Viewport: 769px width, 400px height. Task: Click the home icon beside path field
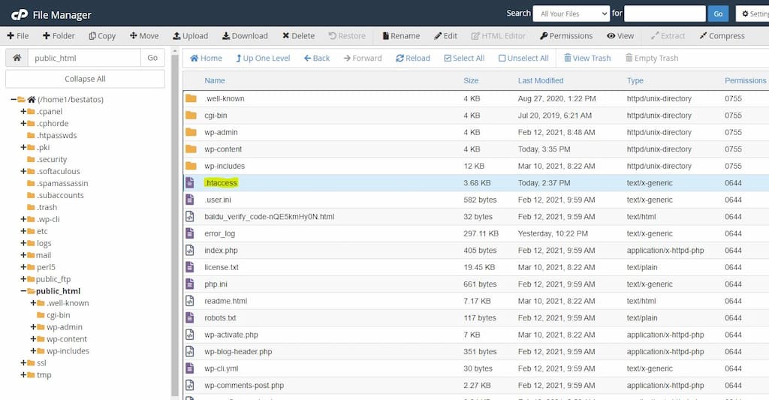pos(17,58)
